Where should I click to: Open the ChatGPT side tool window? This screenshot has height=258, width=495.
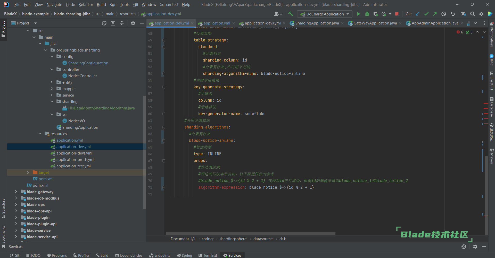coord(492,81)
